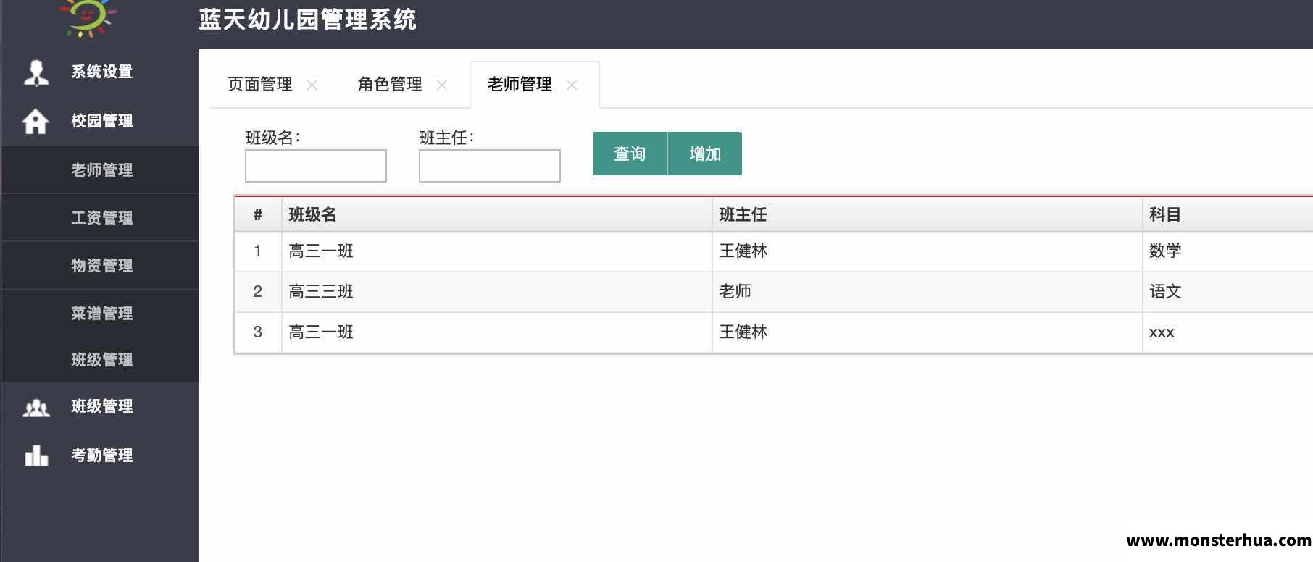
Task: Click the 科目 column header
Action: 1228,214
